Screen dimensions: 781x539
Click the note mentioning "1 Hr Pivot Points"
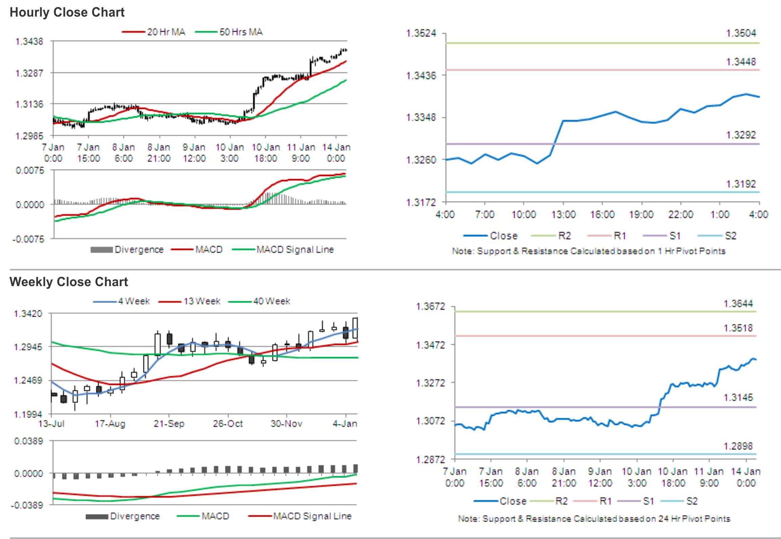coord(589,251)
